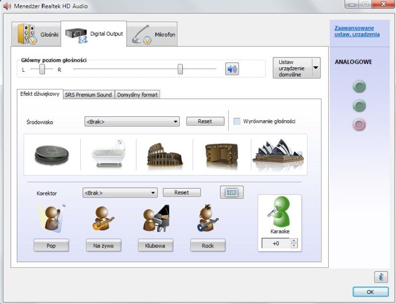Select the manhole cover environment icon
The image size is (396, 304).
tap(52, 155)
